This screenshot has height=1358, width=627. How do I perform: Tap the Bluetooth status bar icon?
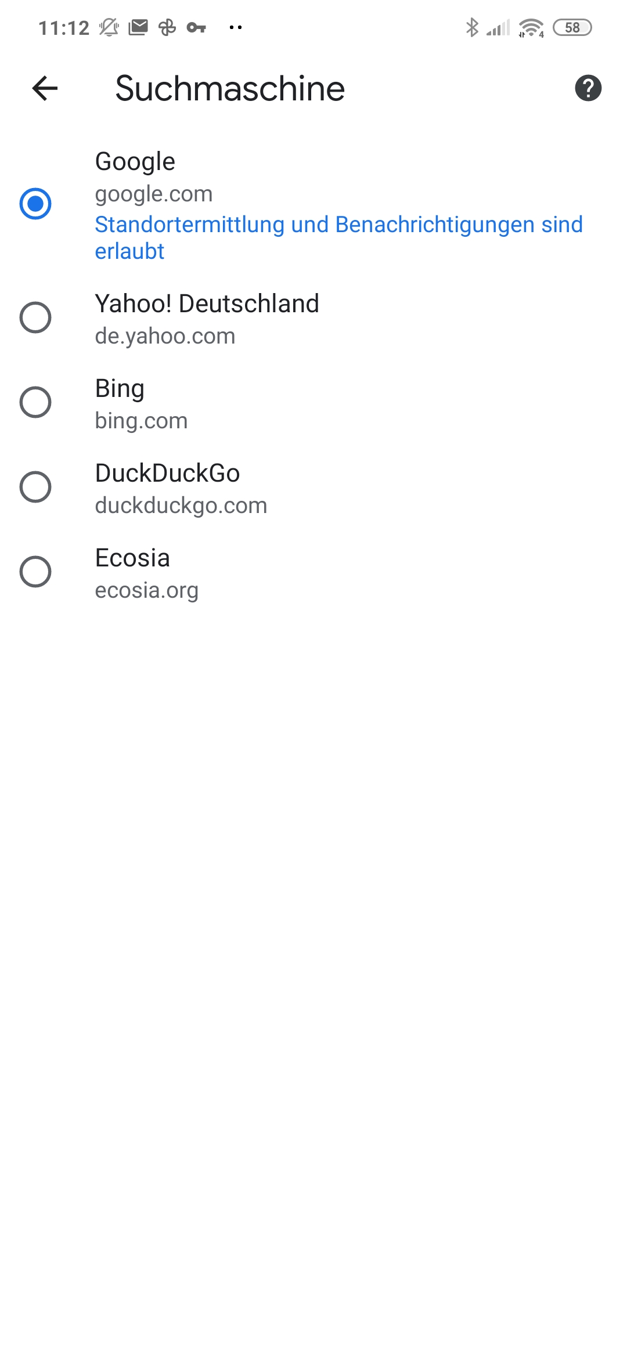pos(472,27)
